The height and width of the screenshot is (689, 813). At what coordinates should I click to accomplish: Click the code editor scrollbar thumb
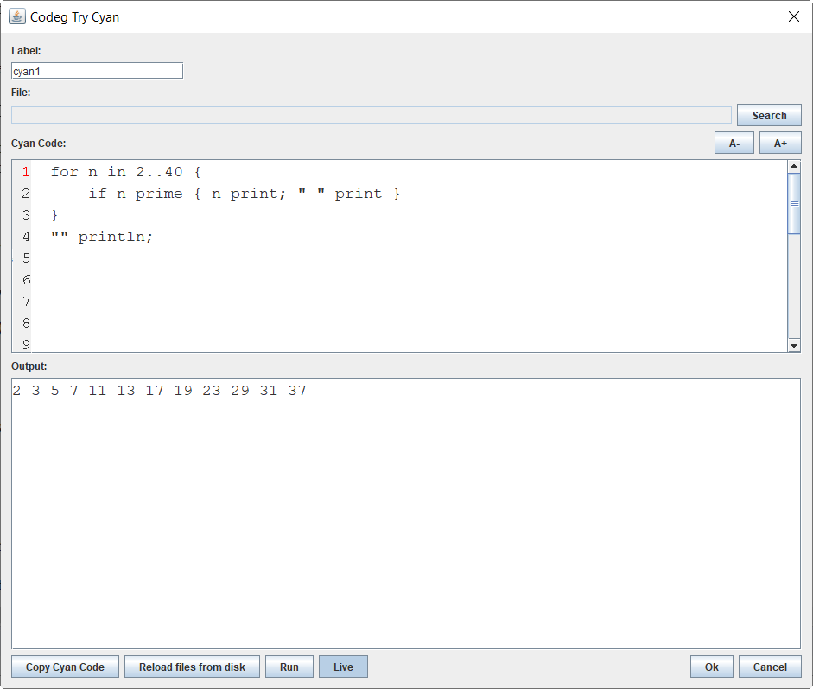[x=794, y=203]
